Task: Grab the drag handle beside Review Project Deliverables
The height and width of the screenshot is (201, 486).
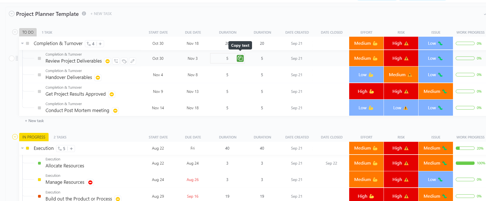Action: (x=17, y=58)
